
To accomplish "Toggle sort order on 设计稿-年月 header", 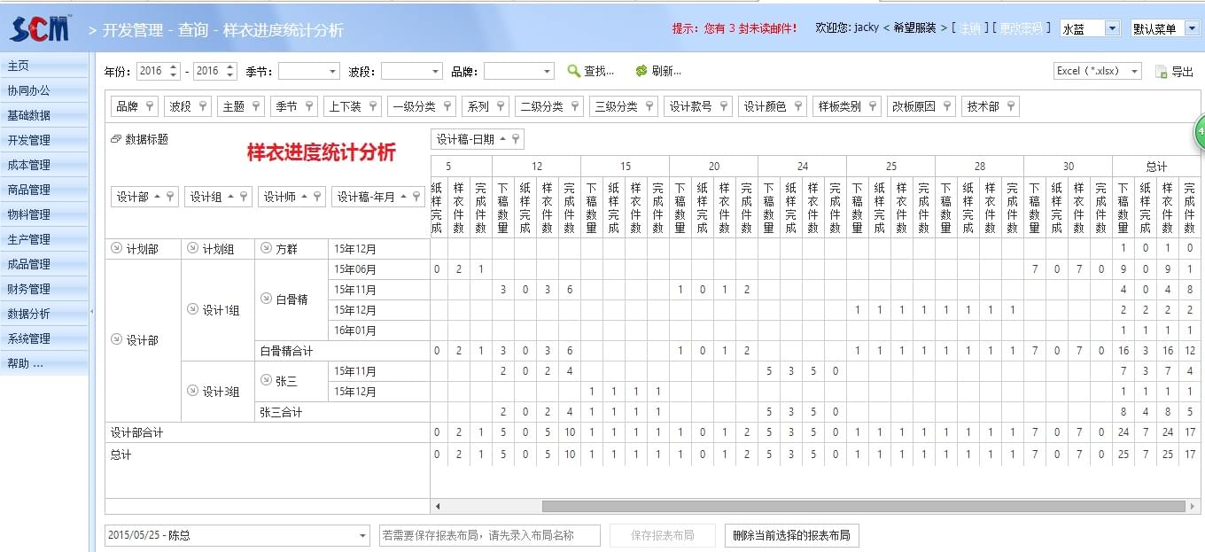I will [x=401, y=196].
